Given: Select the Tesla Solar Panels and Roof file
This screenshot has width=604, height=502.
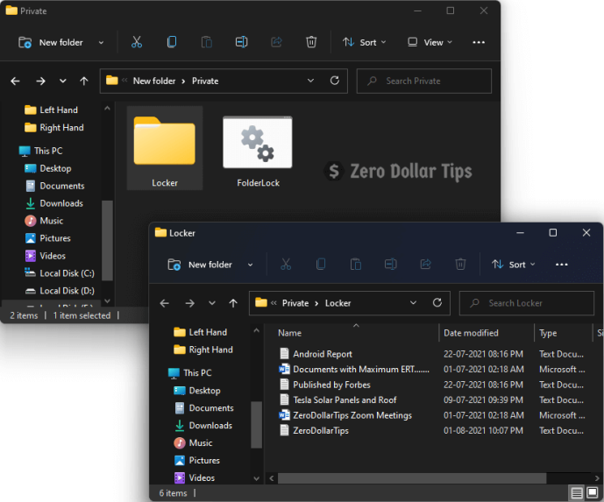Looking at the screenshot, I should 345,400.
